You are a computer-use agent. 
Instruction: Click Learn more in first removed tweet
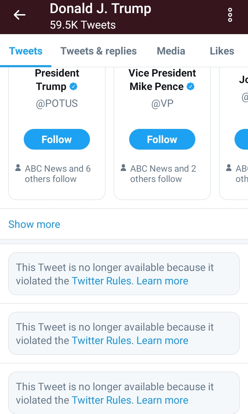click(x=162, y=281)
